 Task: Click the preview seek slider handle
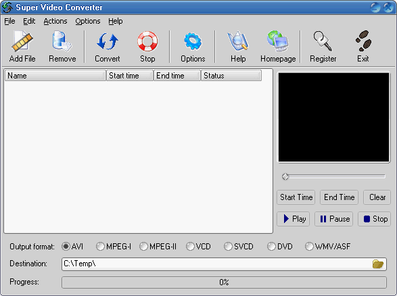(x=285, y=176)
